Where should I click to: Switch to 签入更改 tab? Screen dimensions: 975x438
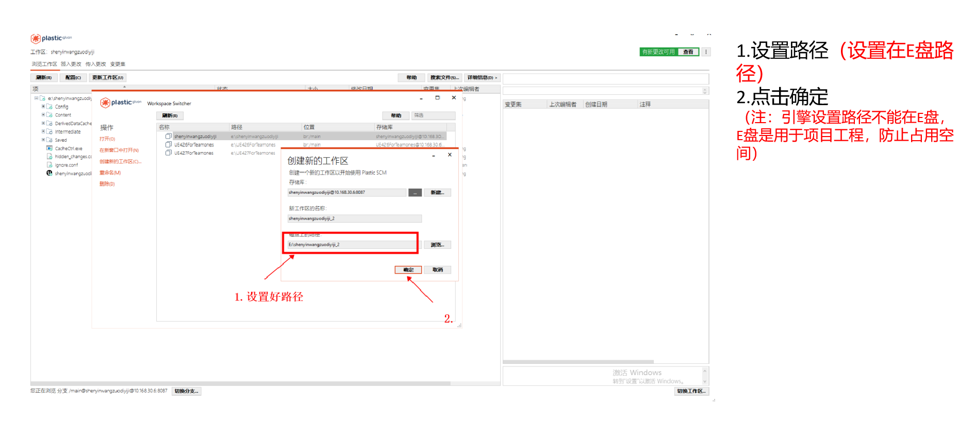[x=71, y=64]
